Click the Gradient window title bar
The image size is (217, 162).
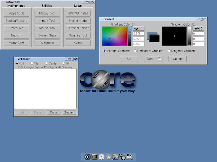click(147, 19)
